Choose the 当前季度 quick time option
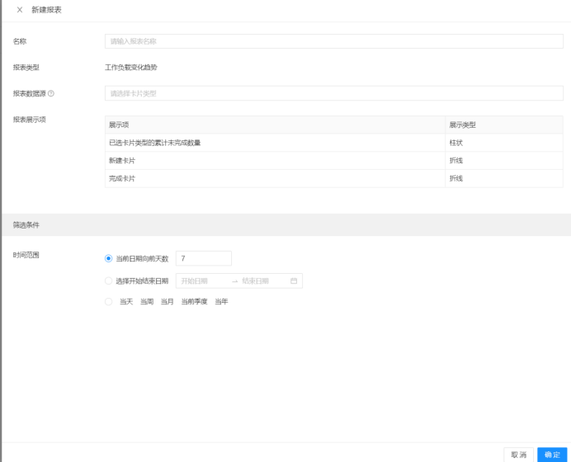The height and width of the screenshot is (462, 571). point(194,302)
